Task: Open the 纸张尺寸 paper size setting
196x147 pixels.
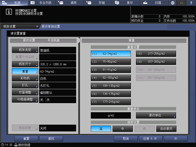Action: (25, 64)
